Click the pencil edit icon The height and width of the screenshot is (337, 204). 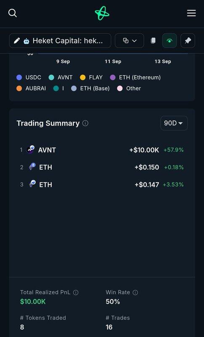click(x=17, y=40)
